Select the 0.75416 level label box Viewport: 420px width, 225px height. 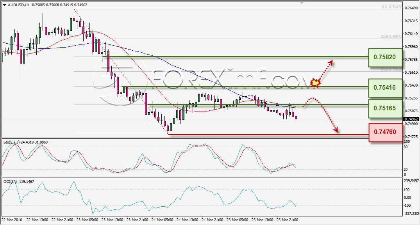[x=385, y=88]
